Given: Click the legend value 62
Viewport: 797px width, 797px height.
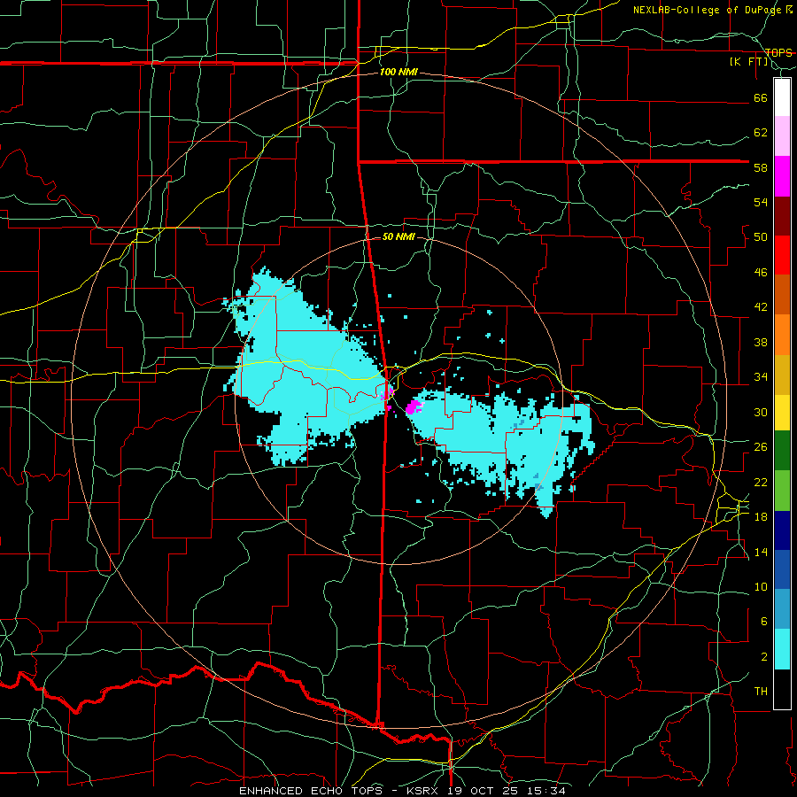Looking at the screenshot, I should click(761, 133).
